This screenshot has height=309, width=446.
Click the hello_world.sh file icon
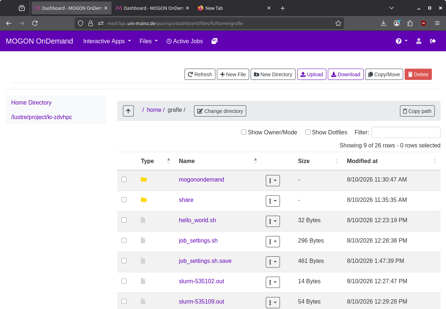(x=143, y=220)
